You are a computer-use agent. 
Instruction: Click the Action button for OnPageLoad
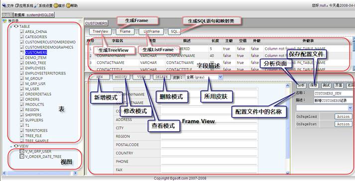coord(344,116)
